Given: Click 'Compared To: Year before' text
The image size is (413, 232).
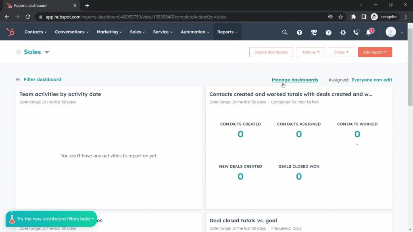Looking at the screenshot, I should pos(295,102).
